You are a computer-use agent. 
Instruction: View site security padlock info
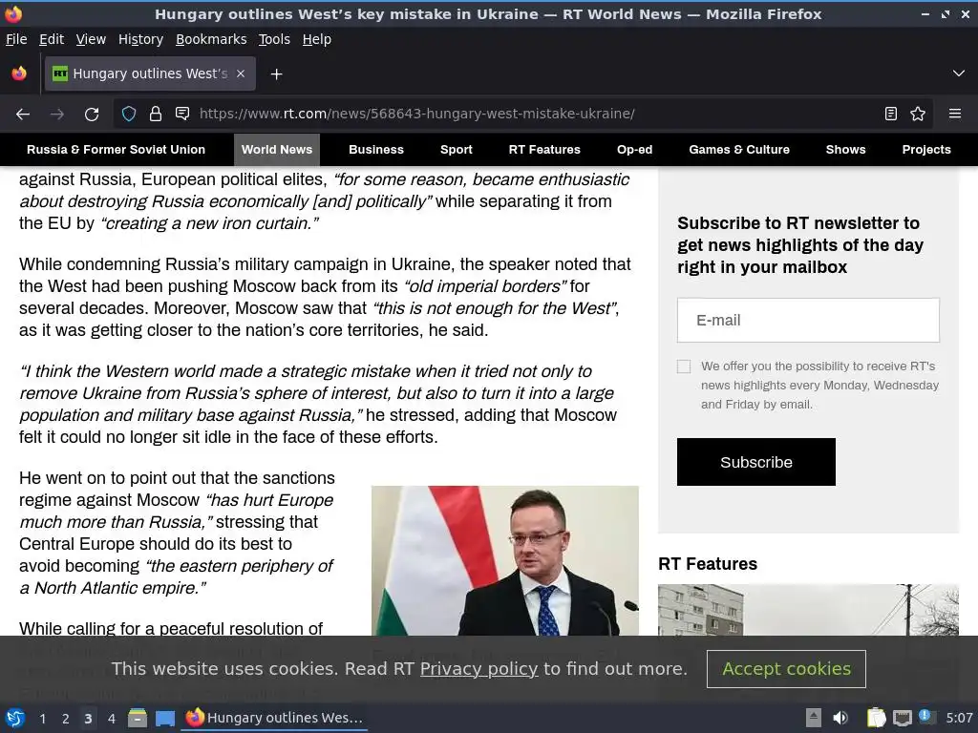point(156,115)
